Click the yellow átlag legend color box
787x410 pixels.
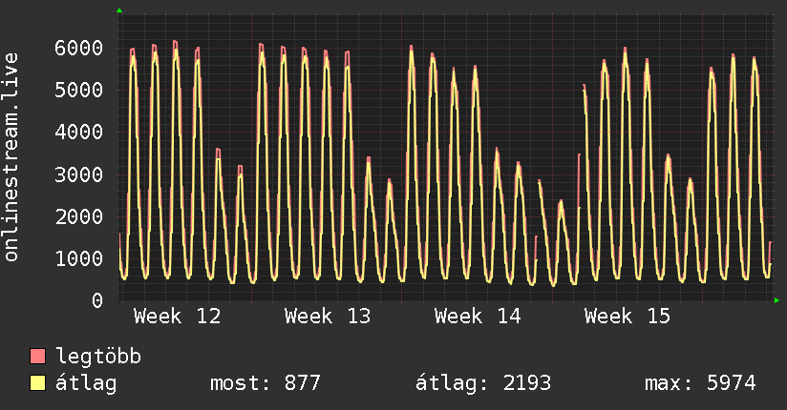pos(37,382)
